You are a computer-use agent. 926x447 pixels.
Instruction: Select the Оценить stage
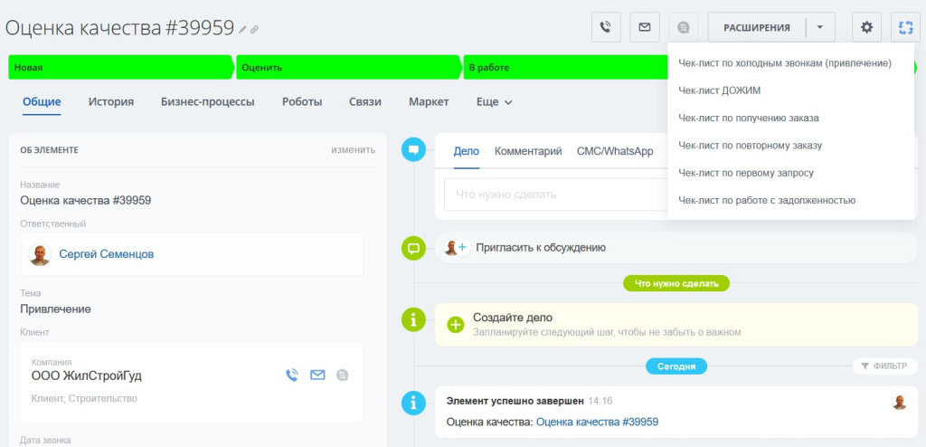point(348,67)
